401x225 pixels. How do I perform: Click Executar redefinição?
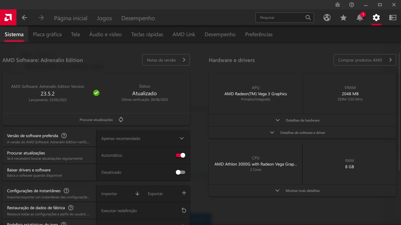(143, 210)
